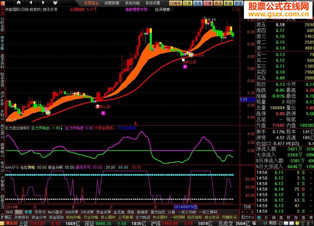Open the 股票基金 menu
Screen dimensions: 314x226
tap(91, 3)
